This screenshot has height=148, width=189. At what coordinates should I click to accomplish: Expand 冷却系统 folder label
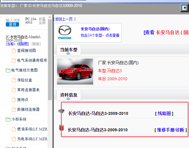[x=19, y=119]
